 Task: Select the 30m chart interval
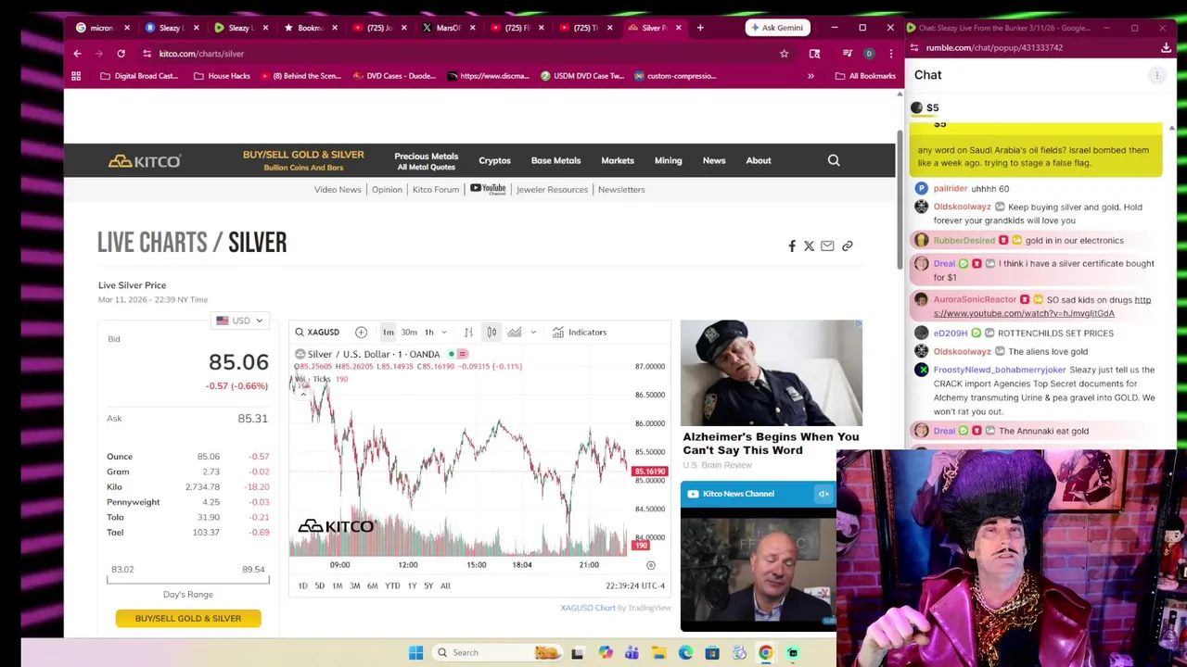pyautogui.click(x=409, y=332)
